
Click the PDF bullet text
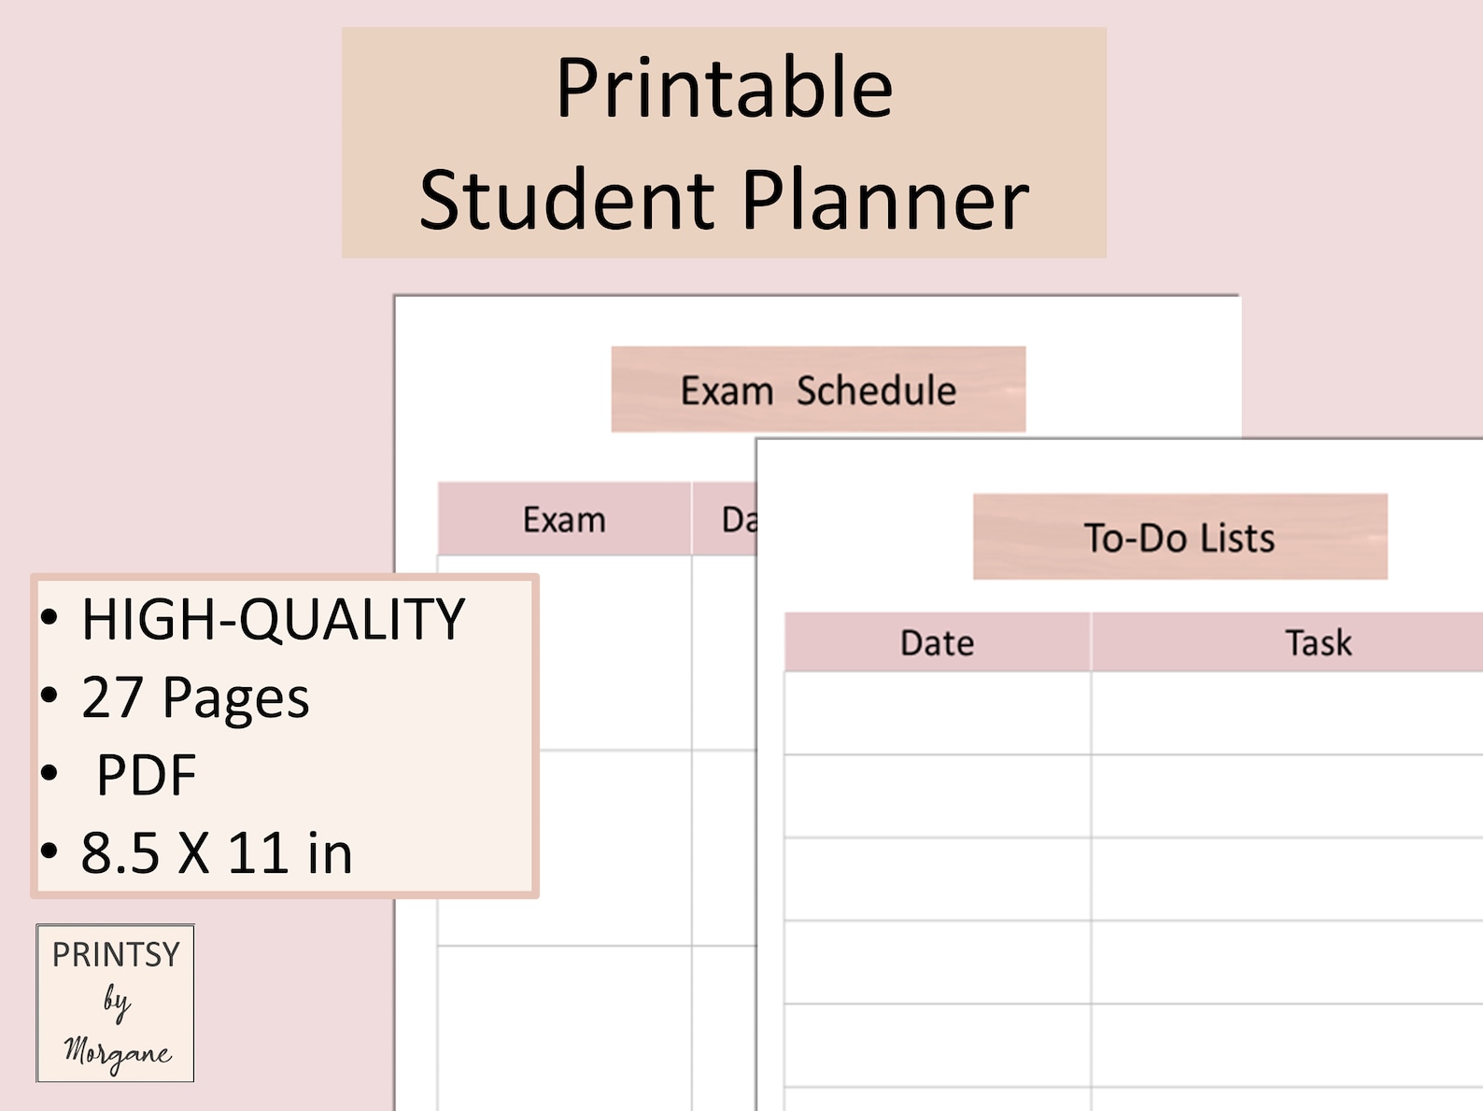[147, 775]
